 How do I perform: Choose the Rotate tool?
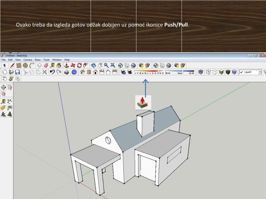point(79,65)
